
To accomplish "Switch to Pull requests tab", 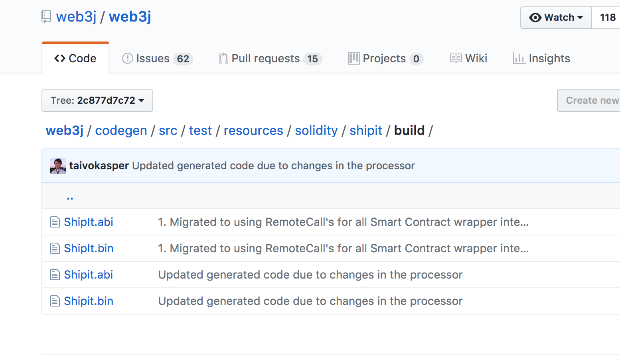I will click(270, 59).
